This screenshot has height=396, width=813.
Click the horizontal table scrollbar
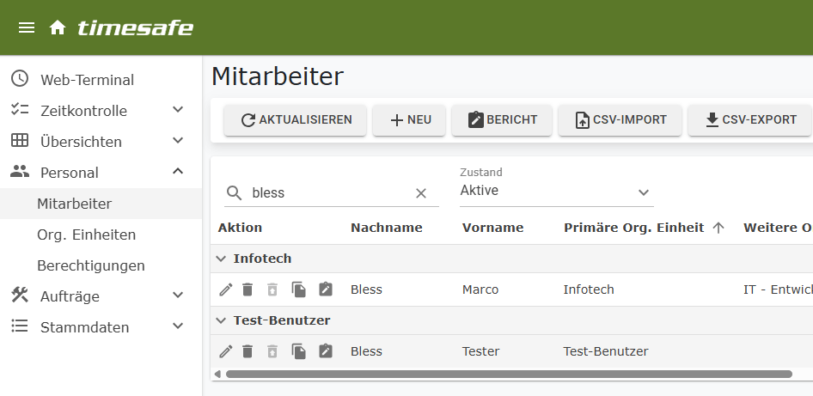(x=509, y=374)
